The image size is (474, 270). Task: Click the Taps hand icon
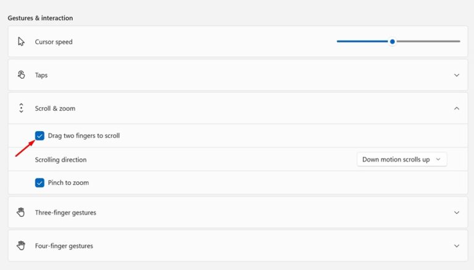[22, 75]
